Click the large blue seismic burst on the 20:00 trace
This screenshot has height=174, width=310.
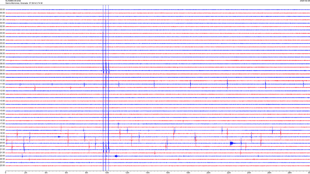tap(232, 143)
